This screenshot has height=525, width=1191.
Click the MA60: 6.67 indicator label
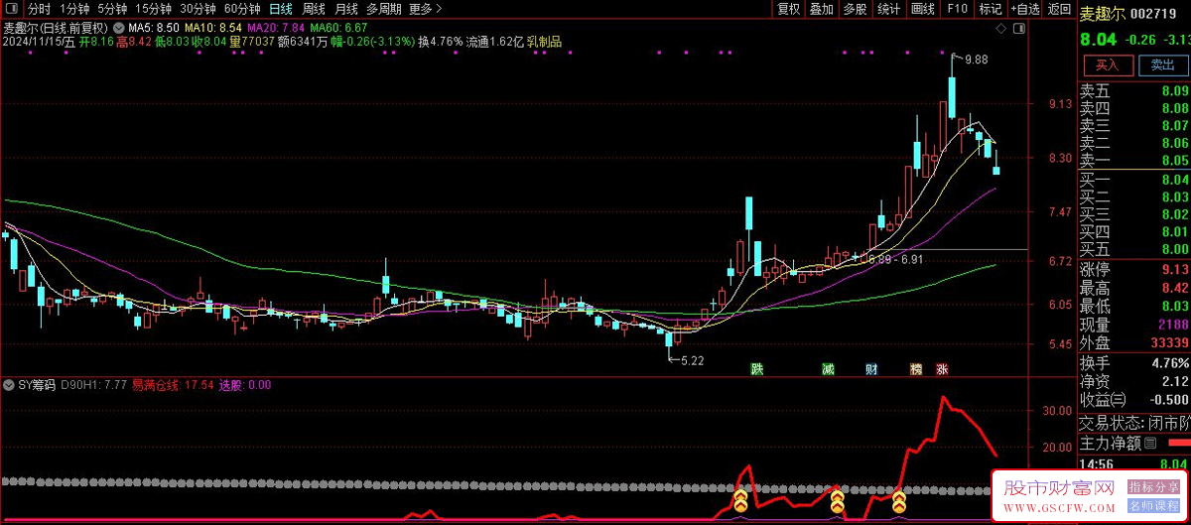click(x=337, y=28)
